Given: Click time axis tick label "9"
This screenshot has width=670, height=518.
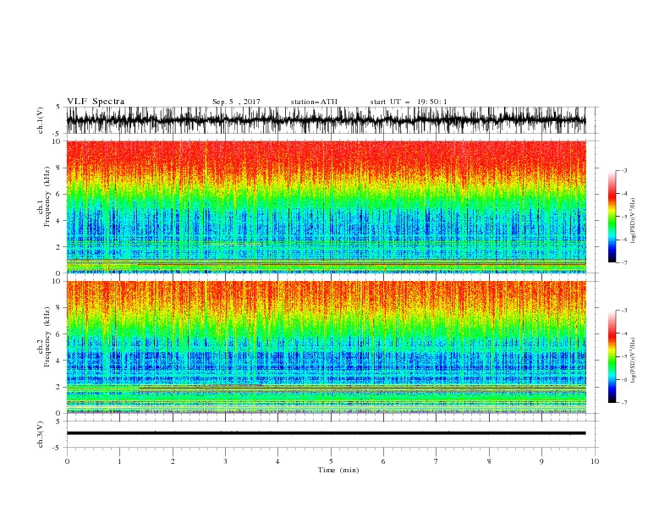Looking at the screenshot, I should click(x=541, y=461).
